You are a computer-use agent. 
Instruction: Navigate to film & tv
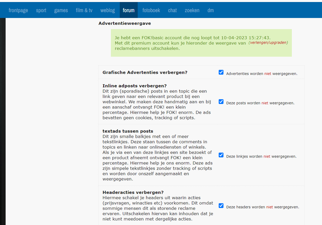[x=84, y=10]
